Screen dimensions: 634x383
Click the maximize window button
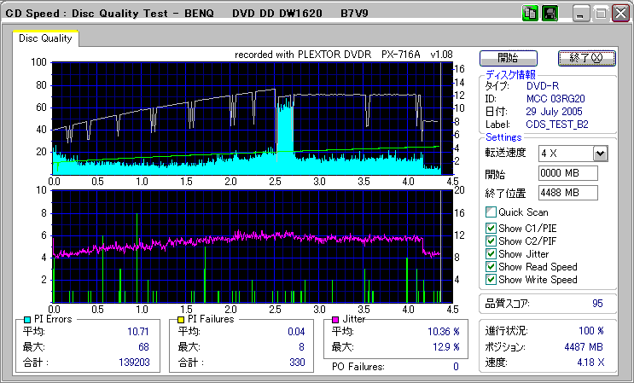(x=600, y=14)
